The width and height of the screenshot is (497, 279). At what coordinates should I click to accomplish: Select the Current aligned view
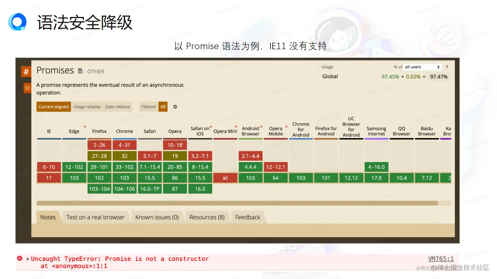[x=54, y=107]
